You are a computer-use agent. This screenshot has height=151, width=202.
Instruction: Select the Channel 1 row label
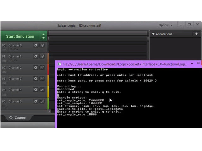[x=15, y=56]
